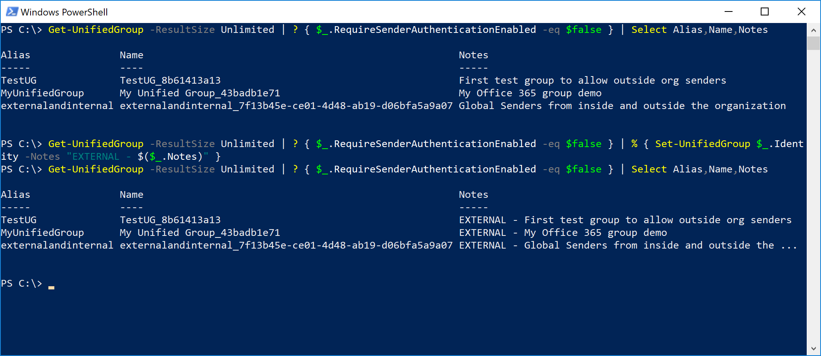Click the "My Office 365 group demo" note without EXTERNAL prefix

pos(530,93)
